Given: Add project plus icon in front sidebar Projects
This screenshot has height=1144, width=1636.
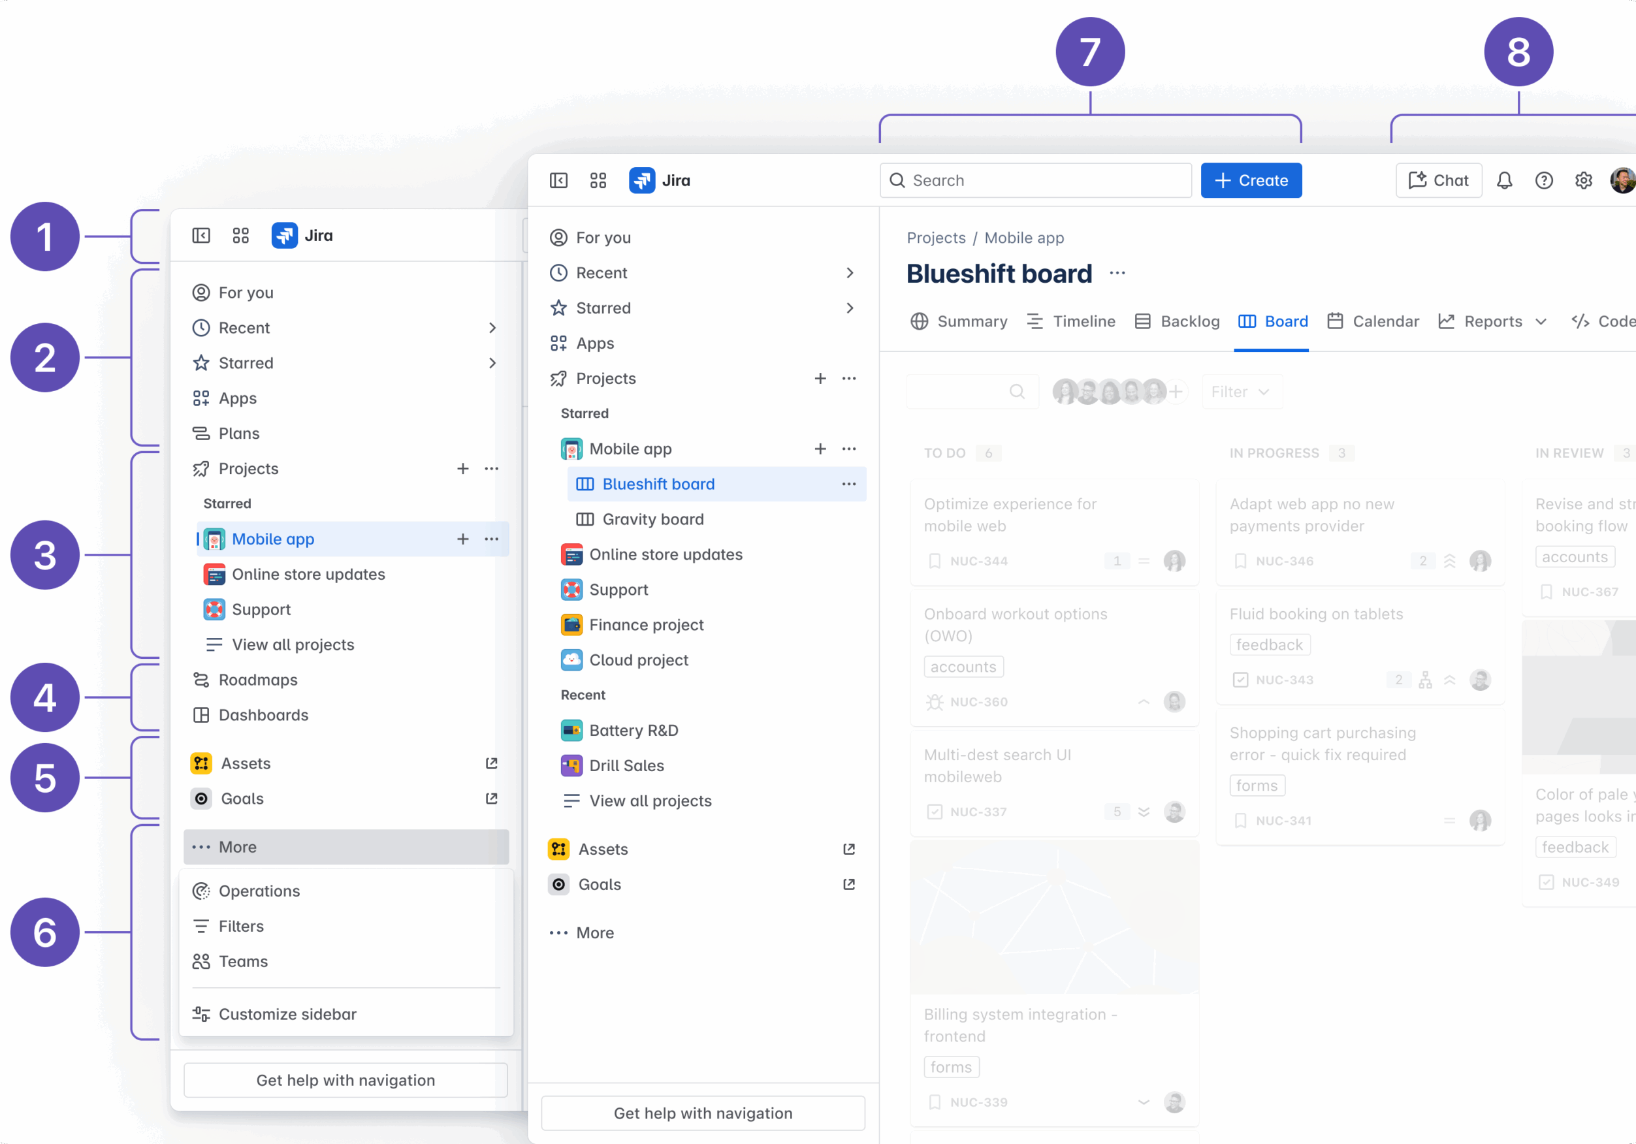Looking at the screenshot, I should tap(820, 378).
